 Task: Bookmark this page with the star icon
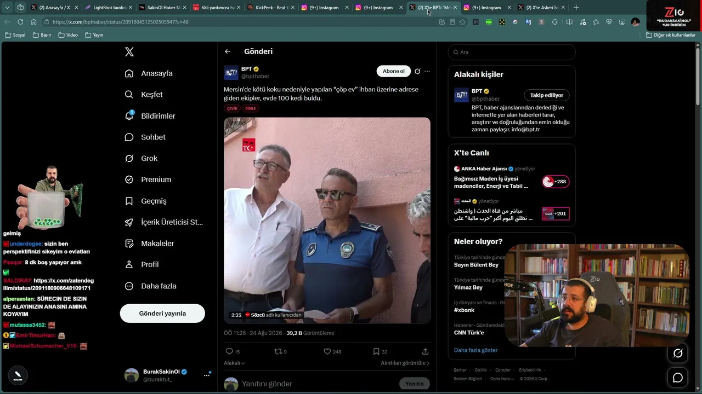click(462, 22)
